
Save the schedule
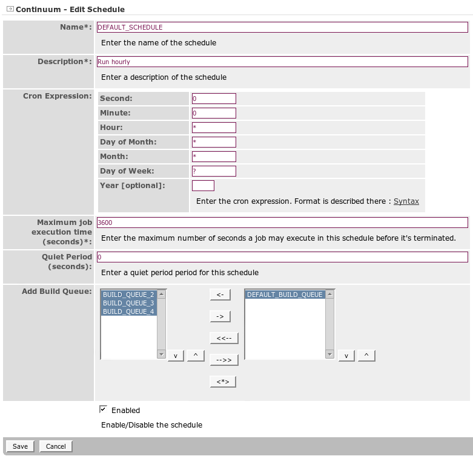click(20, 446)
